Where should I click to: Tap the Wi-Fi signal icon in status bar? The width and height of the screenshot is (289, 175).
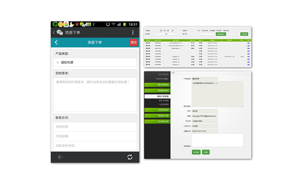pos(113,24)
